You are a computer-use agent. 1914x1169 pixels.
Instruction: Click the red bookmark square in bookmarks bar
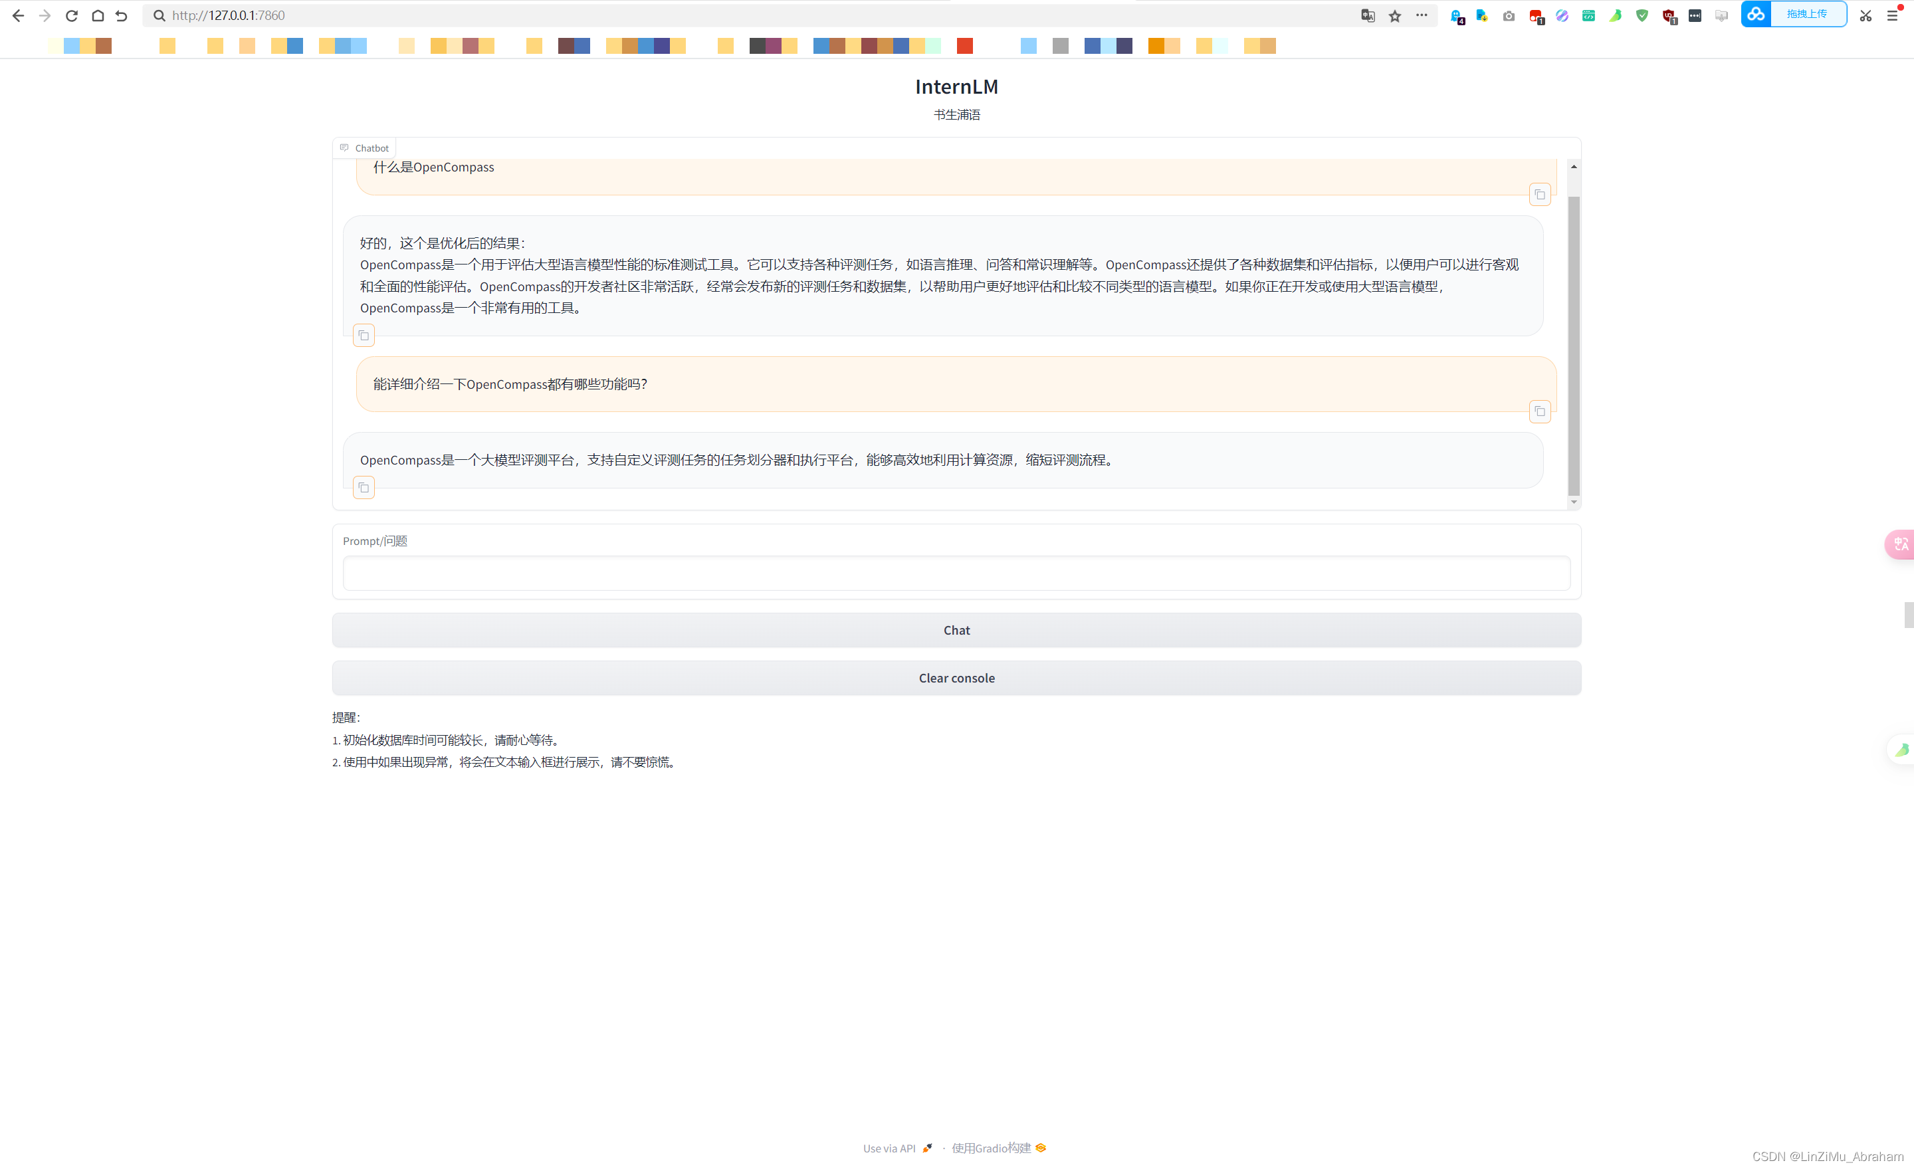965,46
